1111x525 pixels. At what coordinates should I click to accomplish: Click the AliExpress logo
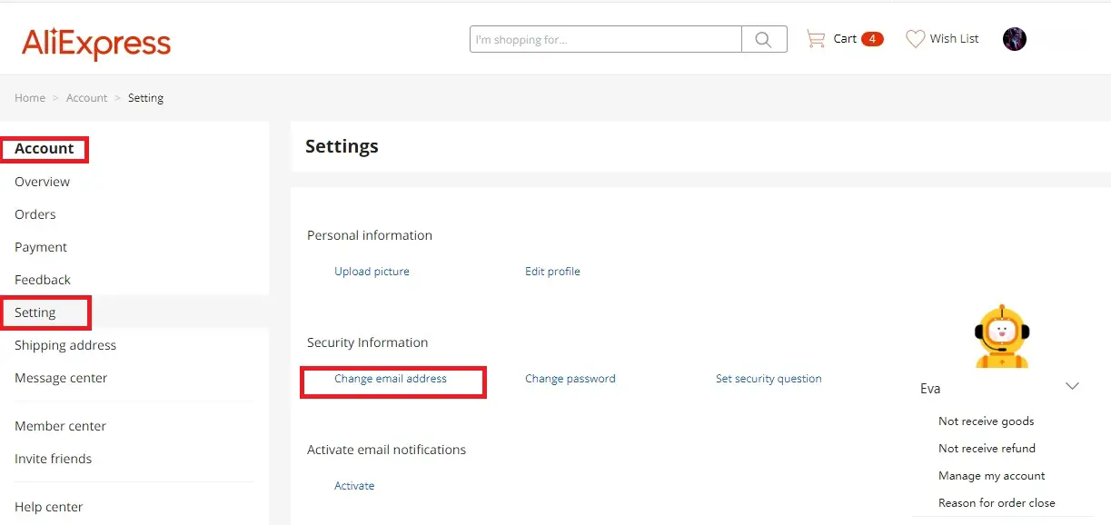click(x=95, y=41)
